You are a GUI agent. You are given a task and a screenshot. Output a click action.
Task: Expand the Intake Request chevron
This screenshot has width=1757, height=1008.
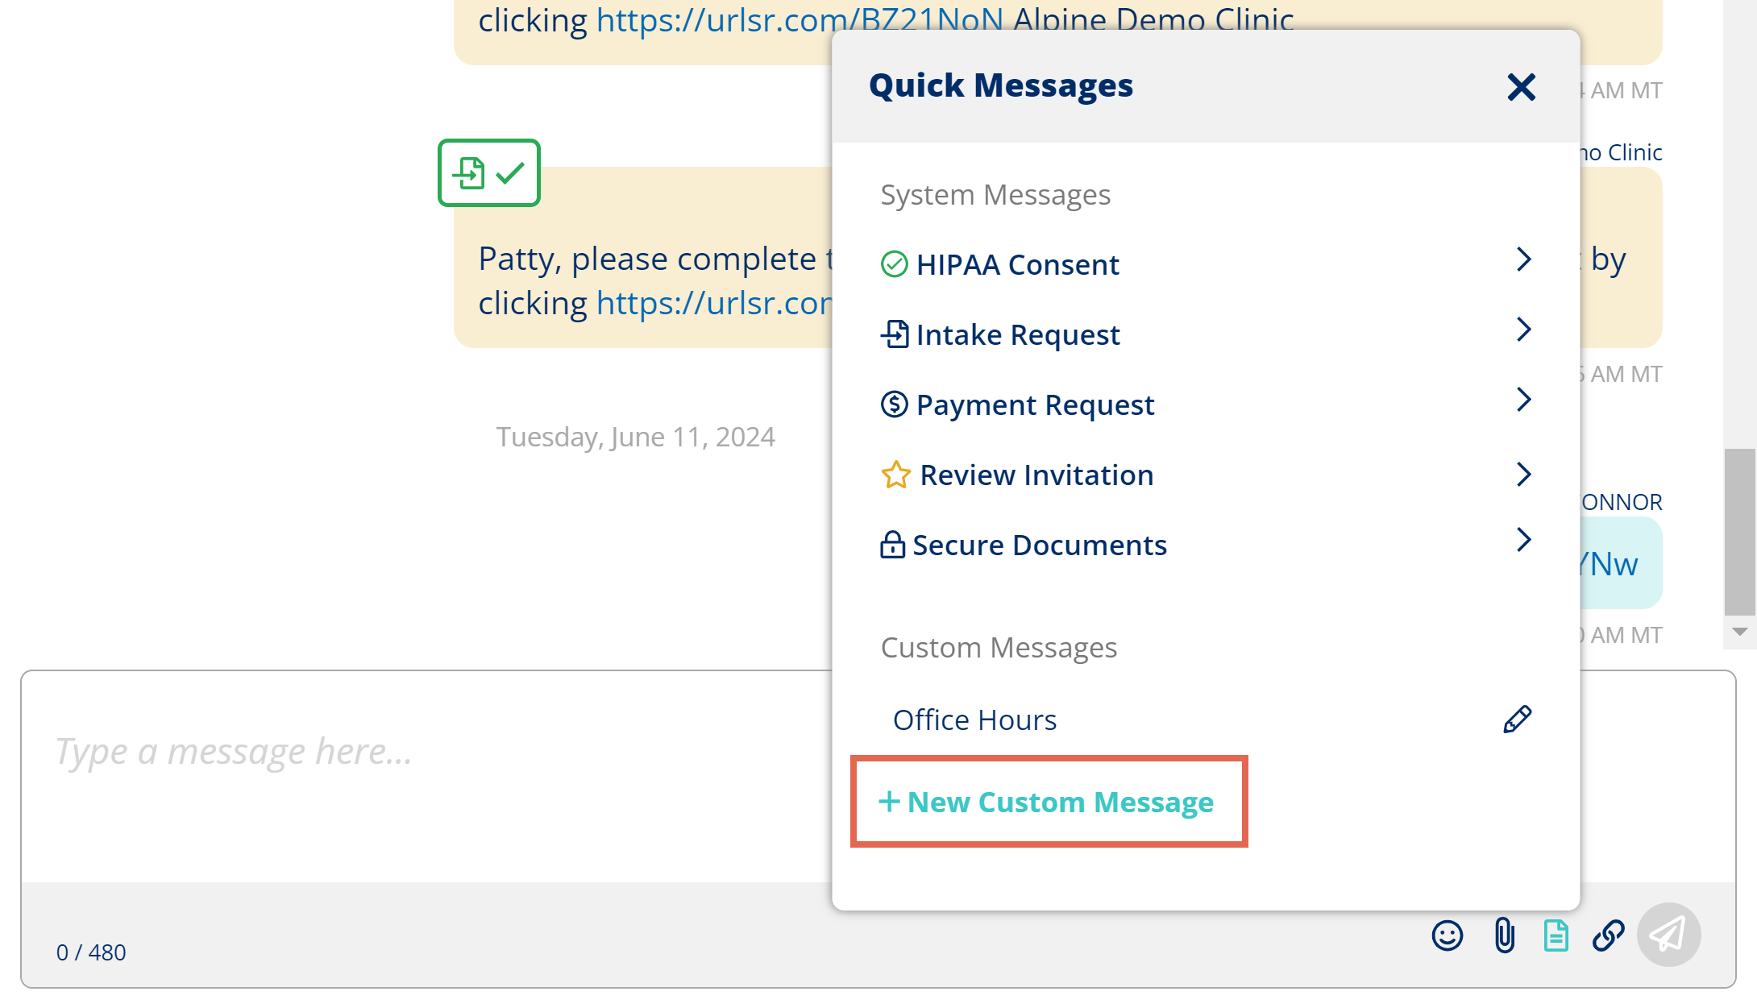pyautogui.click(x=1523, y=330)
